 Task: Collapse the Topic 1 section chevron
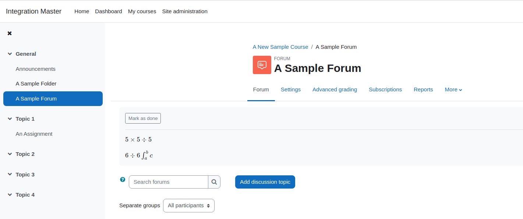tap(10, 119)
